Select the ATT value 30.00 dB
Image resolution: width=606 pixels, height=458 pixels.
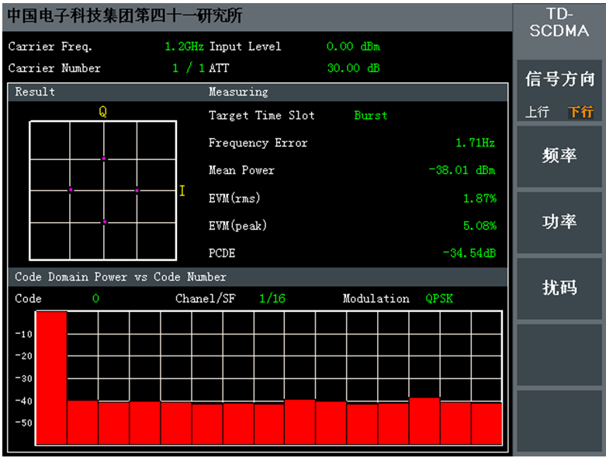click(x=353, y=68)
